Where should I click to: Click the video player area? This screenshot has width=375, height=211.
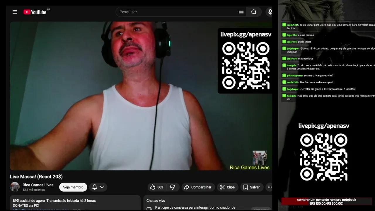[141, 96]
